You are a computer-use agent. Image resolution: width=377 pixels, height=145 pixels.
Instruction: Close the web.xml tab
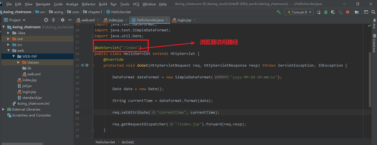98,20
